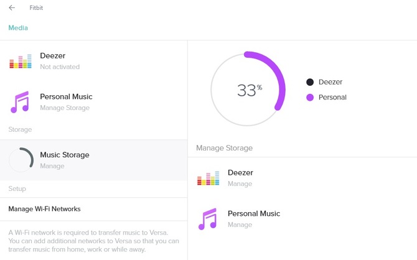Open Personal Music Manage Storage entry
The image size is (417, 260).
[66, 102]
